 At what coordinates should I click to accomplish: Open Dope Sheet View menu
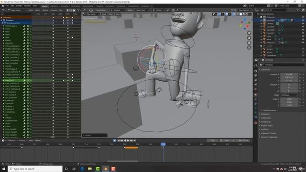tap(31, 10)
